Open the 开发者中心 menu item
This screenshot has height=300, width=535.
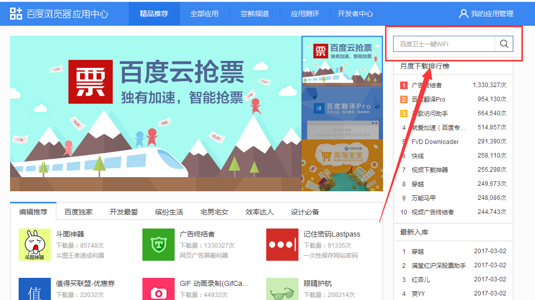click(355, 14)
